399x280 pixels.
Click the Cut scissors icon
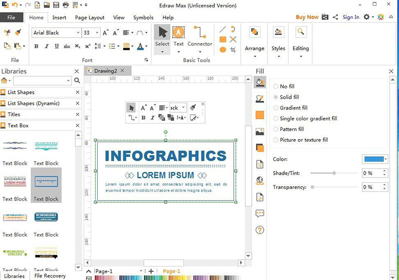[x=7, y=32]
